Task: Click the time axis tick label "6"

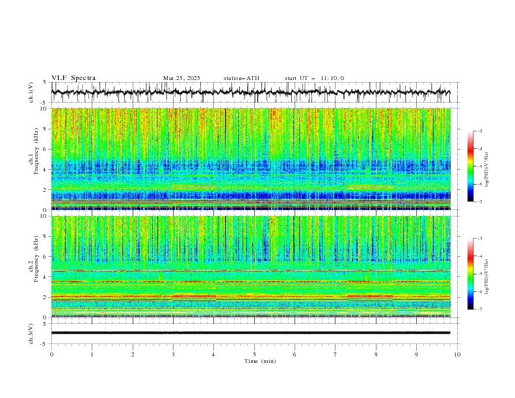Action: click(x=295, y=354)
